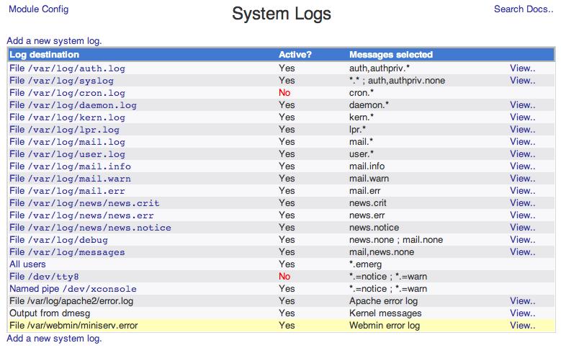Click the top 'Add a new system log' link

54,41
